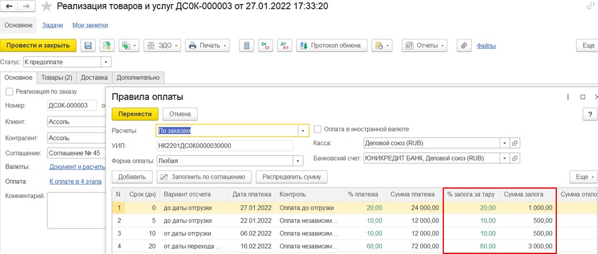Click the Дт/Кт green postings icon

coord(265,45)
